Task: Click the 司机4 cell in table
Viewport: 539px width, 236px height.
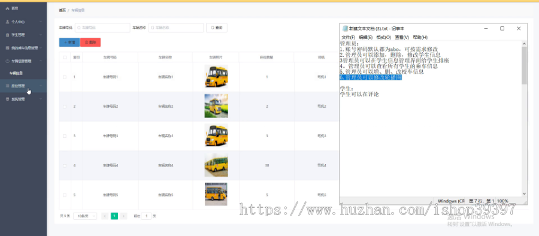Action: tap(322, 165)
